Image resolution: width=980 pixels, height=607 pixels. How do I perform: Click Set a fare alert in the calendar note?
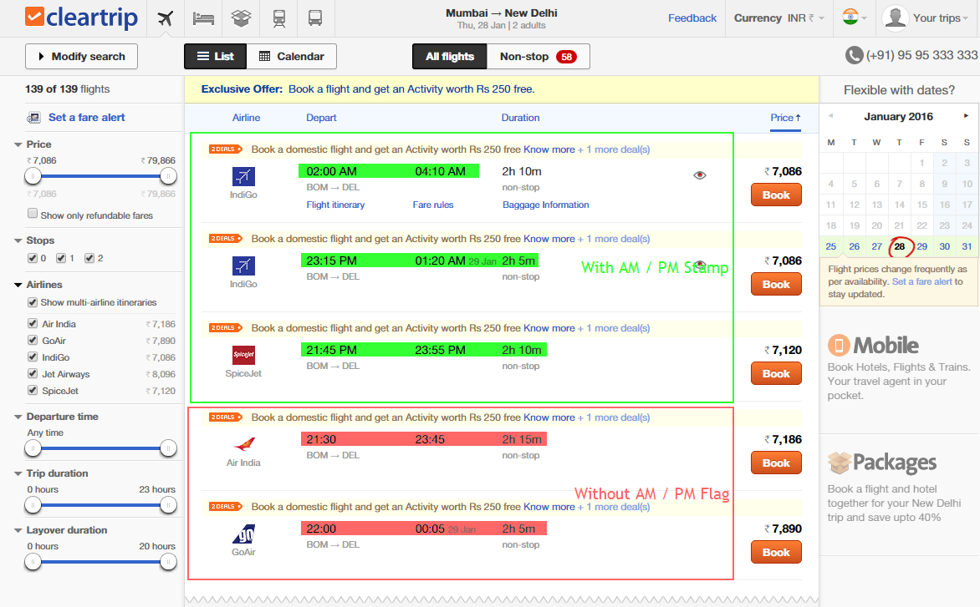[x=921, y=281]
